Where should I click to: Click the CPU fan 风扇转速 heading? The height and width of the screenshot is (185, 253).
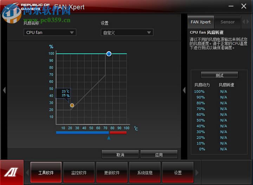coord(207,32)
